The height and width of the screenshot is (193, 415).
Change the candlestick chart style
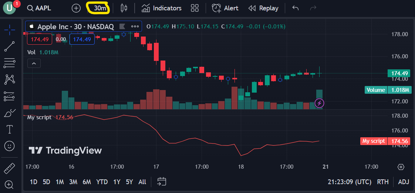coord(124,8)
